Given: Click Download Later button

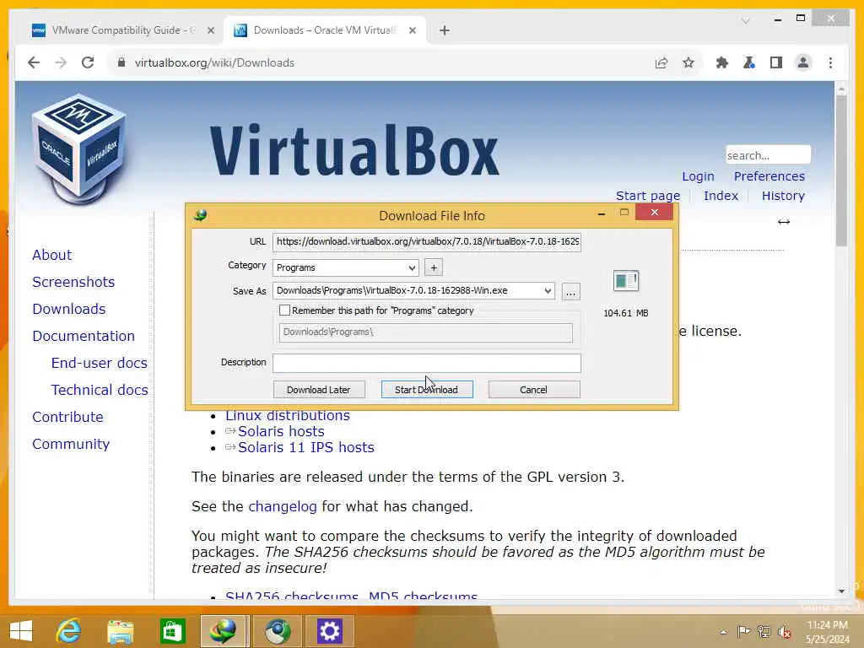Looking at the screenshot, I should pyautogui.click(x=318, y=390).
